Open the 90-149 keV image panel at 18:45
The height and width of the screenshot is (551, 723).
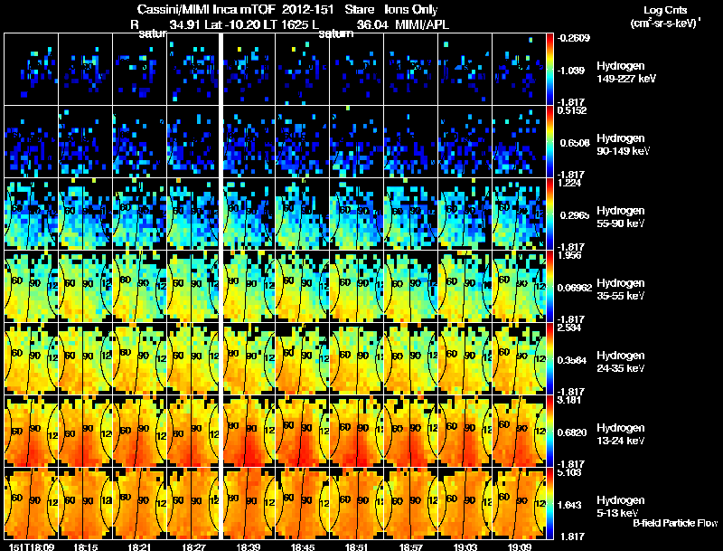tap(302, 142)
